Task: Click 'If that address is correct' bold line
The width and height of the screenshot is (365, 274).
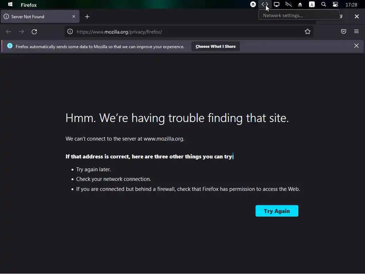Action: pos(150,157)
